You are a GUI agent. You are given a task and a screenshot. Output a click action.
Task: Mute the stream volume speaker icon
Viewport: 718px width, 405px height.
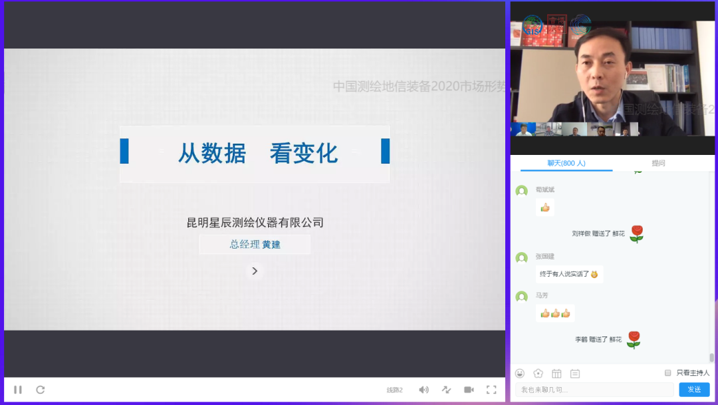pos(423,390)
